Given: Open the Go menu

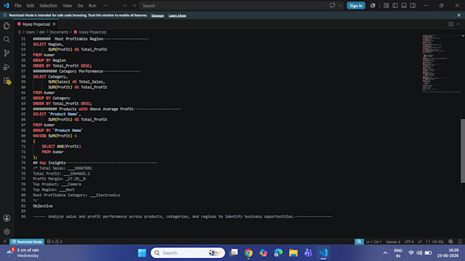Looking at the screenshot, I should coord(81,5).
